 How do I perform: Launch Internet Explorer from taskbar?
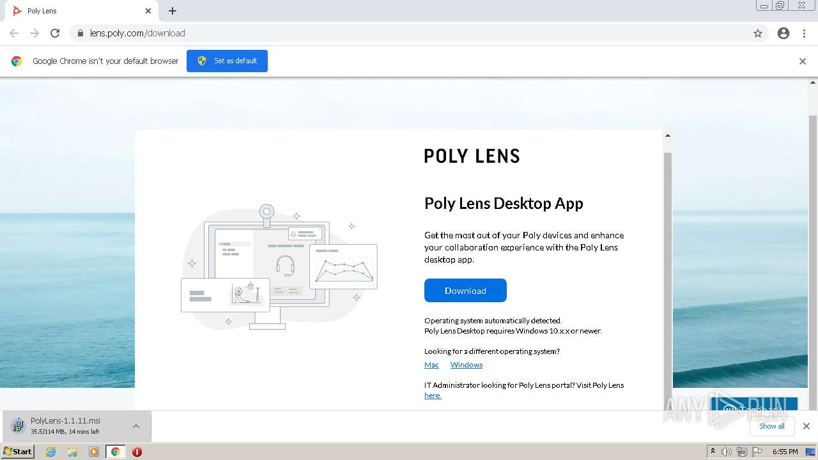51,452
